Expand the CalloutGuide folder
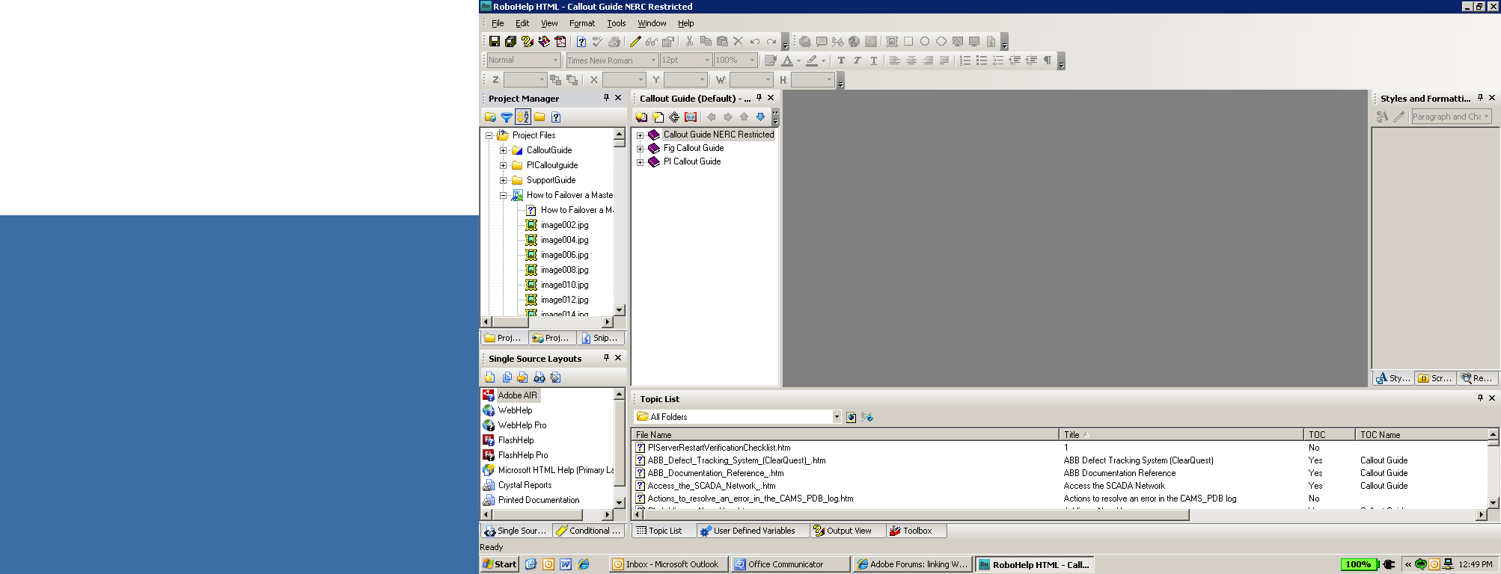The image size is (1501, 574). pos(503,150)
